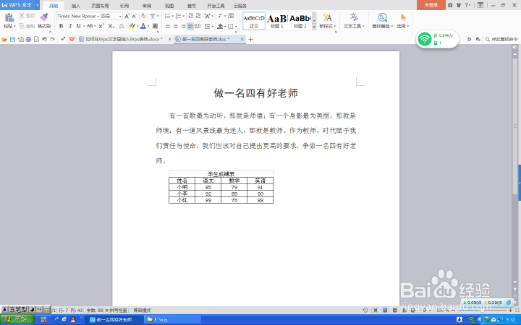Open the font size dropdown
This screenshot has height=325, width=521.
click(x=120, y=16)
